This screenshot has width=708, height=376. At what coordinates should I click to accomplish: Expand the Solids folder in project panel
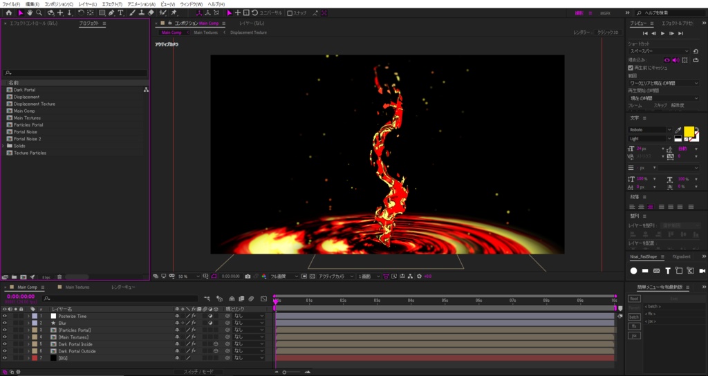coord(4,146)
